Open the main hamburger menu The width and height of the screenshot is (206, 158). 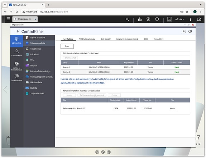tap(8, 19)
